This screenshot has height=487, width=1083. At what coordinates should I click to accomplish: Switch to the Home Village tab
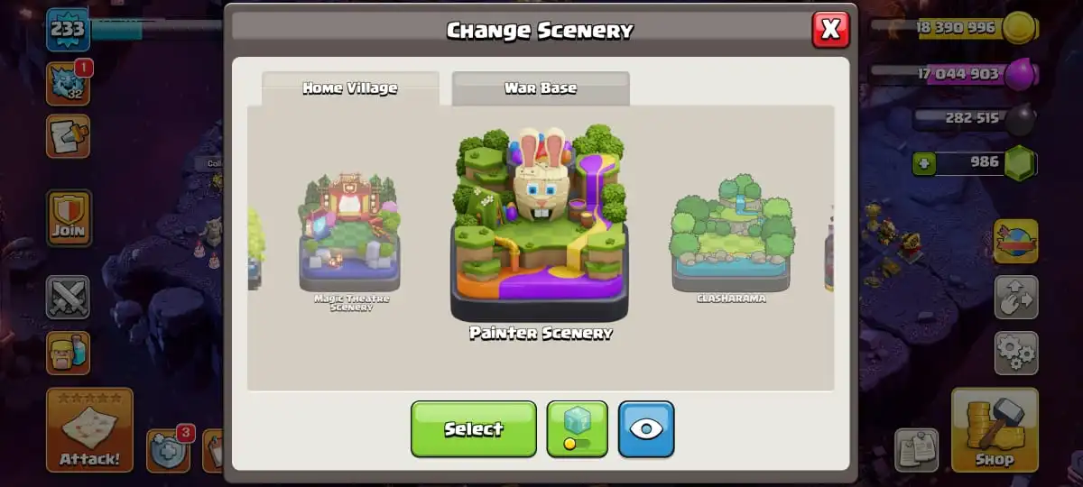tap(350, 88)
